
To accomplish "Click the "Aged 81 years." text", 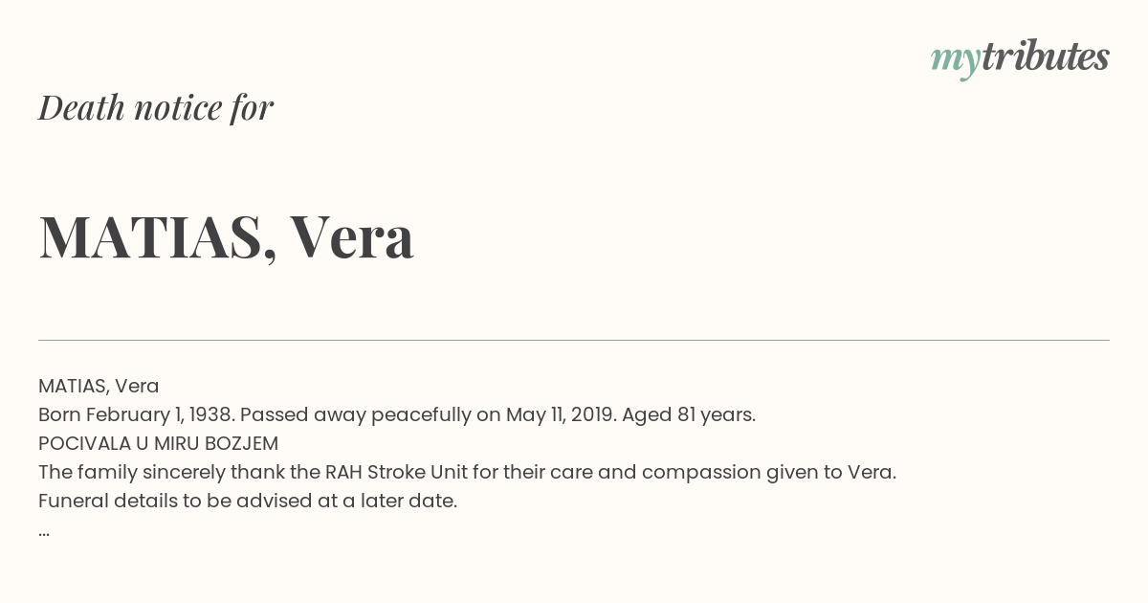I will pos(689,414).
